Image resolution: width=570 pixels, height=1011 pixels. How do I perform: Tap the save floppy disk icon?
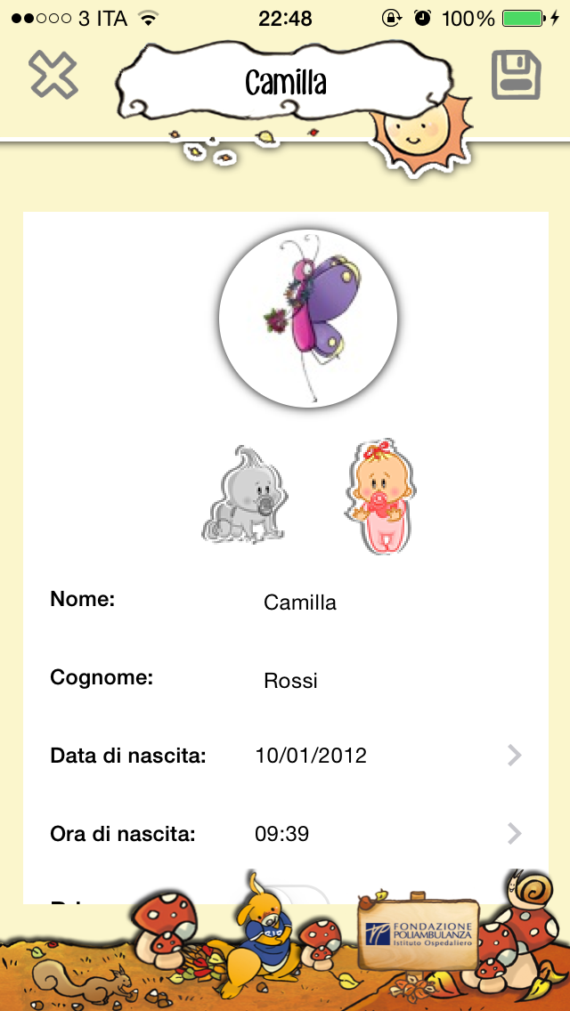[517, 76]
